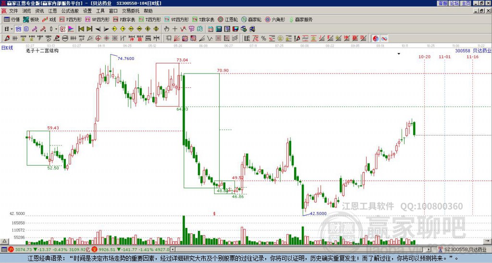This screenshot has height=263, width=492.
Task: Click the 74.7600 high price label
Action: [126, 58]
